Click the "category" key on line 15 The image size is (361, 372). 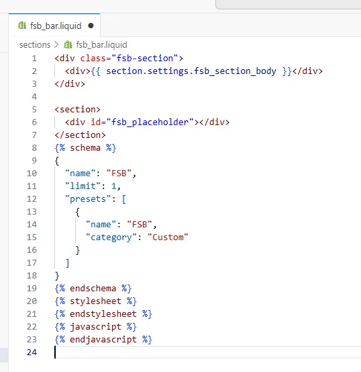point(111,237)
